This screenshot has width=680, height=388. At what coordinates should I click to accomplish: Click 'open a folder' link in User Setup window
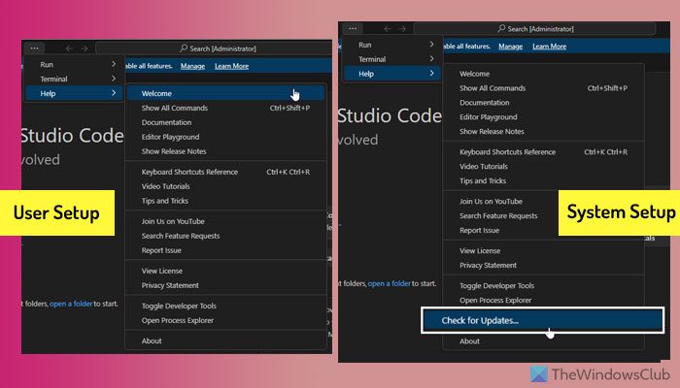71,304
